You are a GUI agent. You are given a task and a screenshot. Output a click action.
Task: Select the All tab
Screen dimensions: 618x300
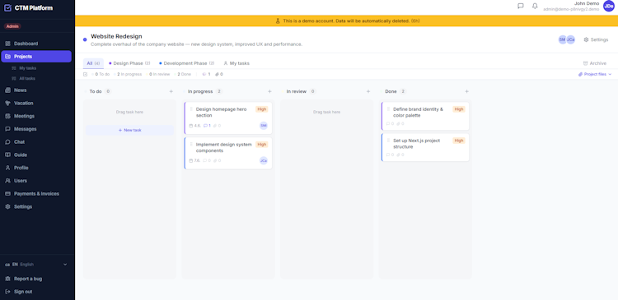tap(93, 63)
